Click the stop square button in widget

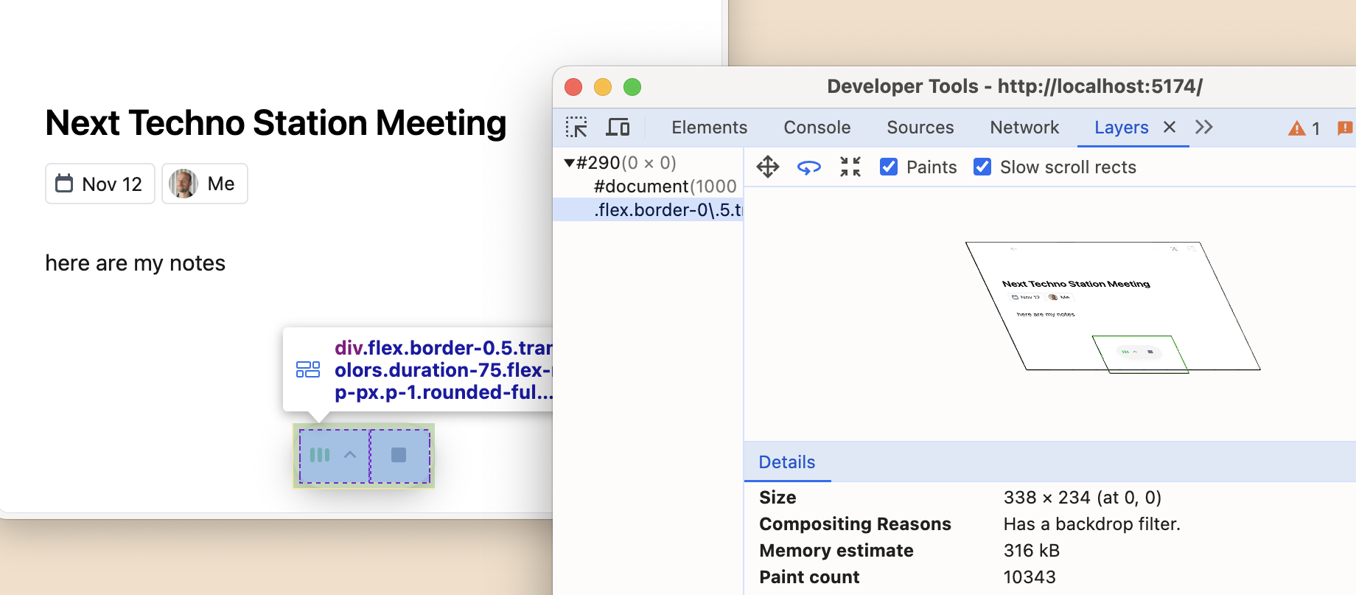tap(399, 455)
